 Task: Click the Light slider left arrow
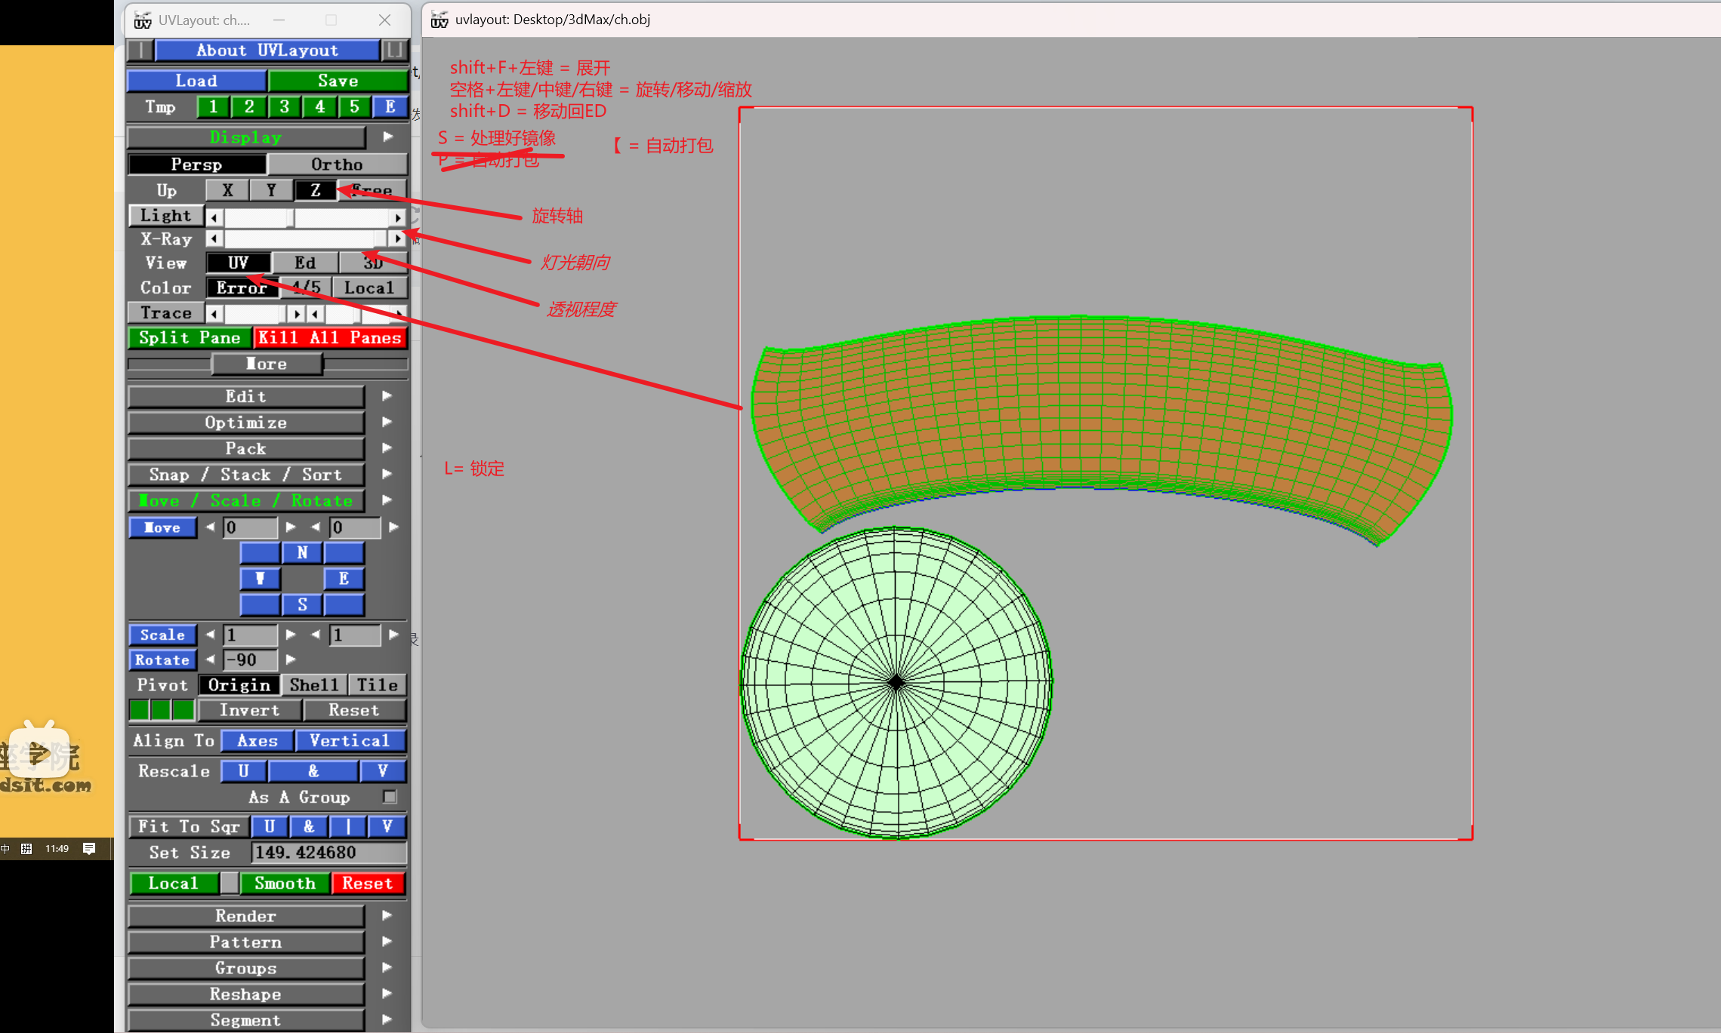tap(214, 217)
